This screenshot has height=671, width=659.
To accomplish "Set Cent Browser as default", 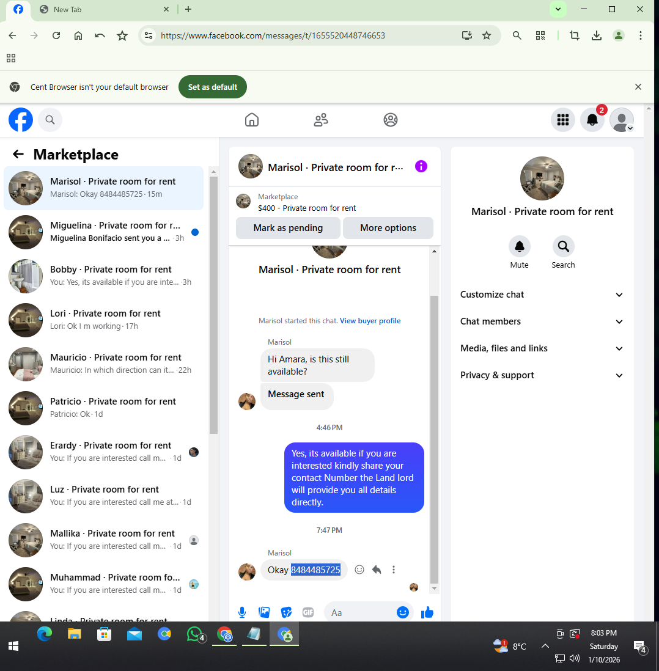I will click(212, 87).
